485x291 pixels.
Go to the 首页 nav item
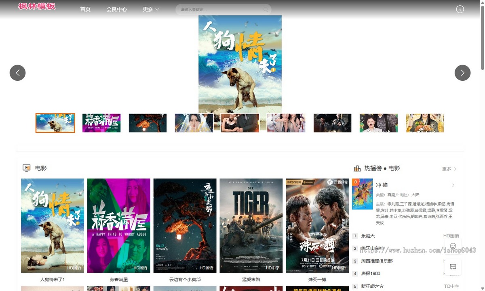(85, 9)
